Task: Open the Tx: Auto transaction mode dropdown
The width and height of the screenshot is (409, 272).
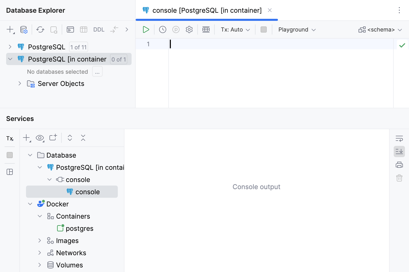Action: [234, 29]
